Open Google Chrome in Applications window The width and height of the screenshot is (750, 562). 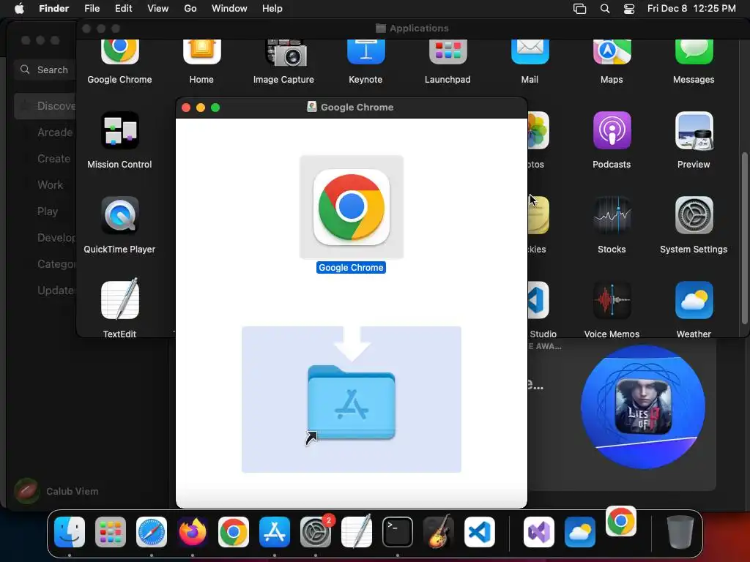point(119,52)
